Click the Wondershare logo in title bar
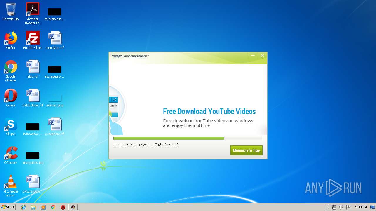 click(130, 56)
